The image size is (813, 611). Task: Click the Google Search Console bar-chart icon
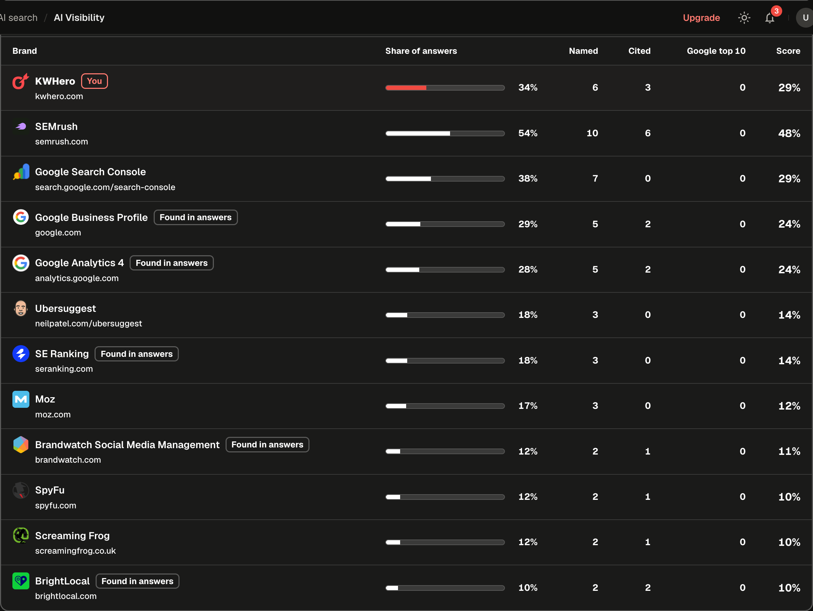pos(21,172)
